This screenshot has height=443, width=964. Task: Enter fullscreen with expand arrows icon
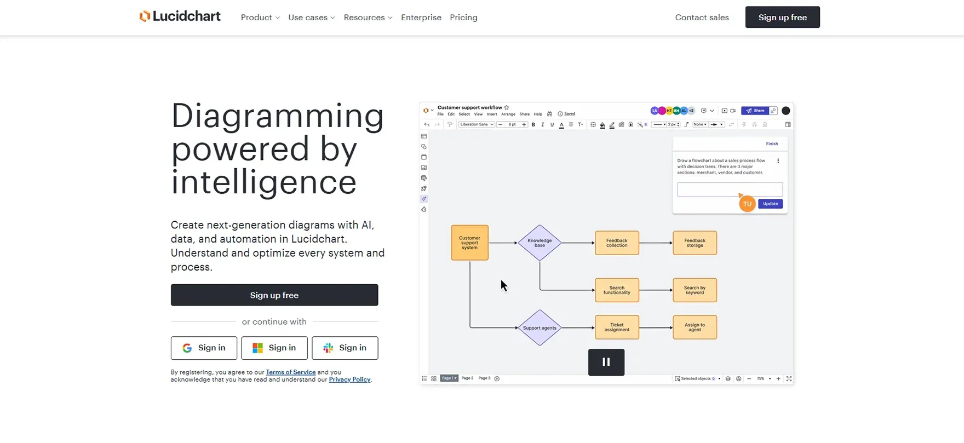789,378
